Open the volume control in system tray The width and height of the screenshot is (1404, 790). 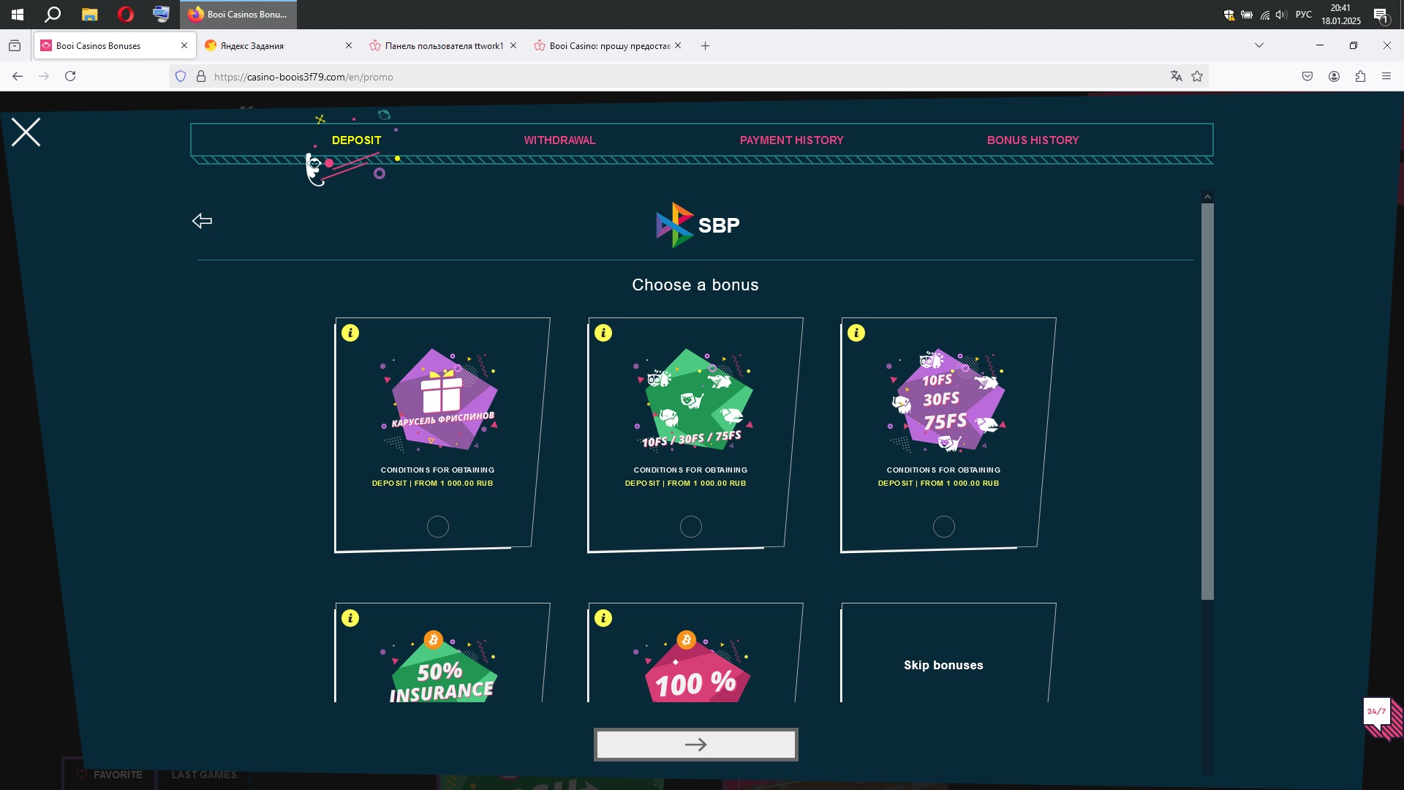click(1281, 15)
